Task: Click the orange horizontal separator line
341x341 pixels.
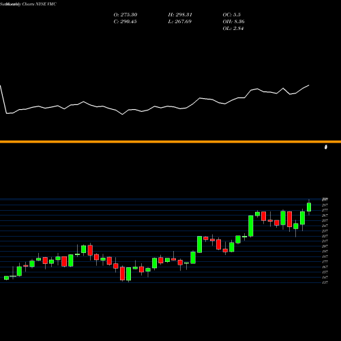Action: [x=170, y=142]
